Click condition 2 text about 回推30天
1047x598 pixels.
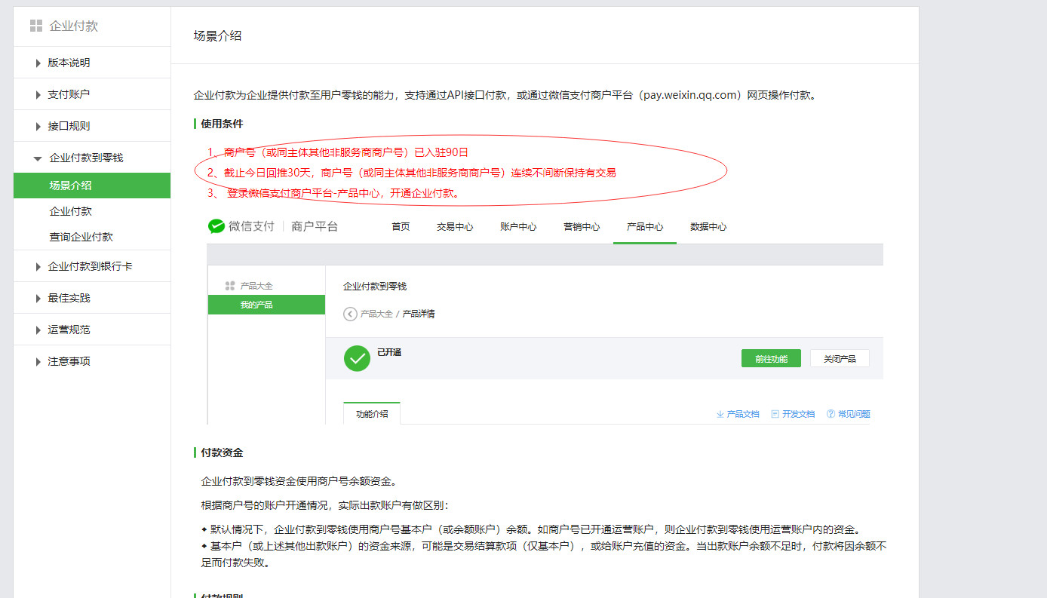(x=411, y=173)
